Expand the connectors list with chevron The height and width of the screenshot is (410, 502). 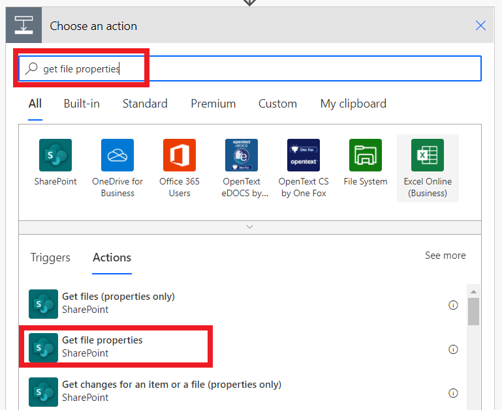[249, 227]
